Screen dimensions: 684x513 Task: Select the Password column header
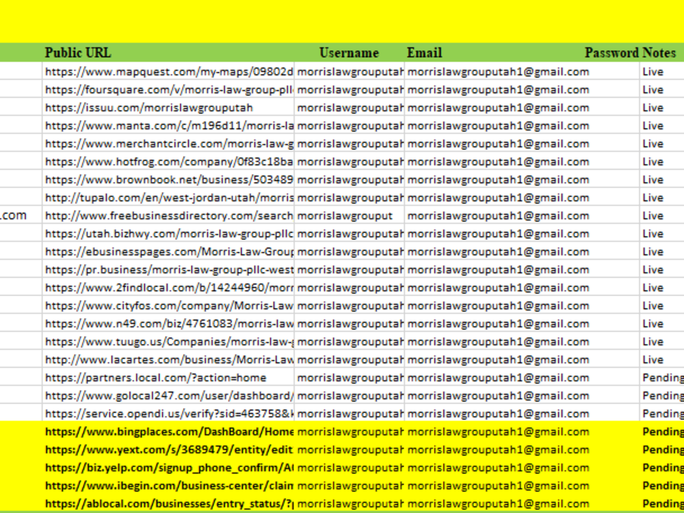[x=611, y=53]
